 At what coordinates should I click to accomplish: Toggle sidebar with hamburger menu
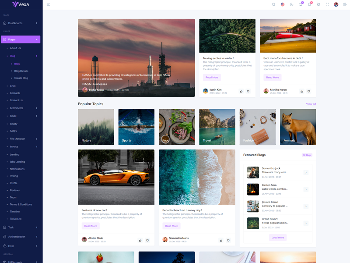[x=48, y=4]
